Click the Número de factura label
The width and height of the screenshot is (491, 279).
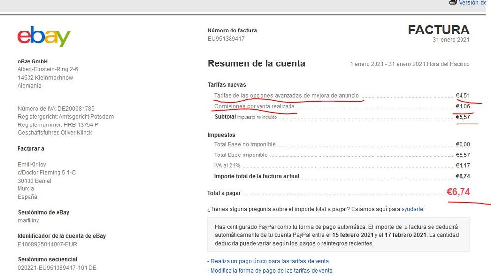[x=232, y=31]
